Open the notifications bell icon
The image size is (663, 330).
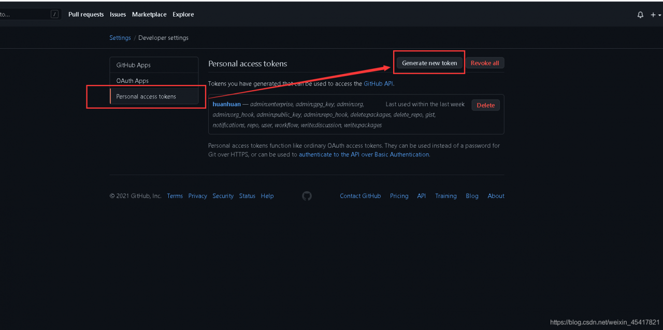640,15
